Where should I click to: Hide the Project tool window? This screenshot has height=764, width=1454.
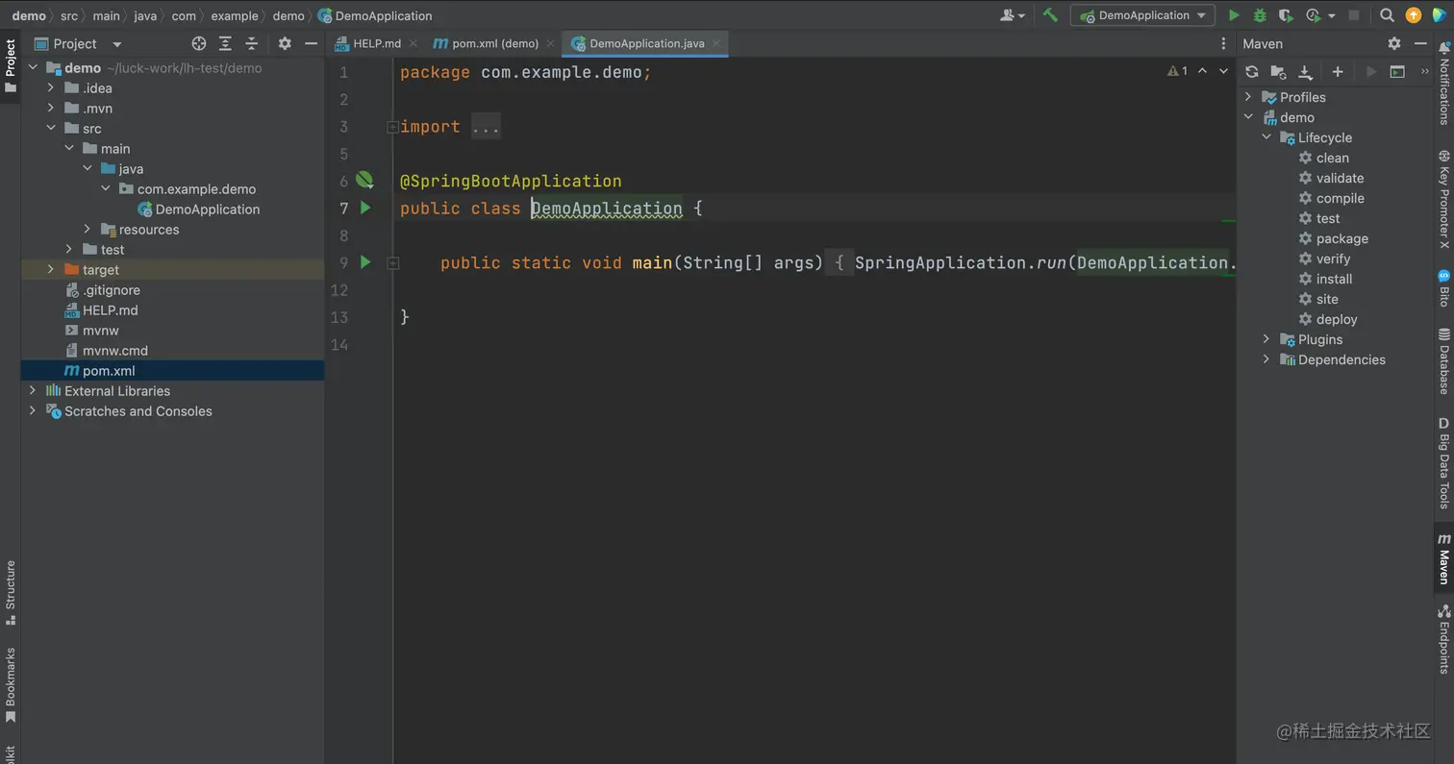pos(311,43)
